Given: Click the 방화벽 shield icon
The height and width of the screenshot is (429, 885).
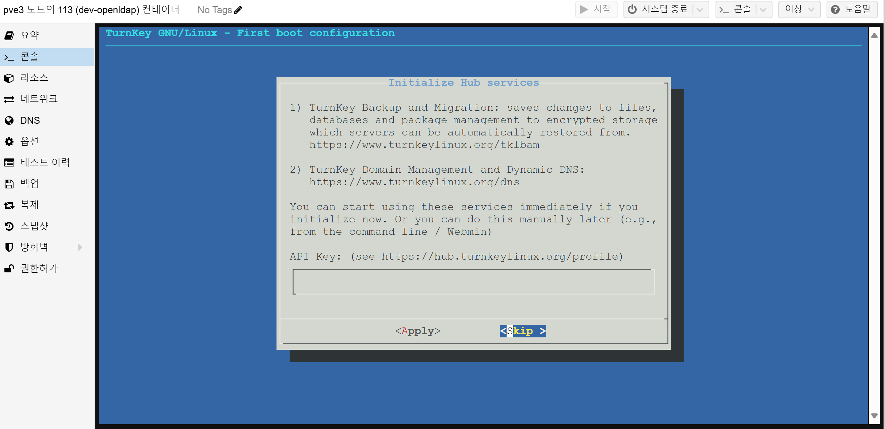Looking at the screenshot, I should (x=9, y=248).
